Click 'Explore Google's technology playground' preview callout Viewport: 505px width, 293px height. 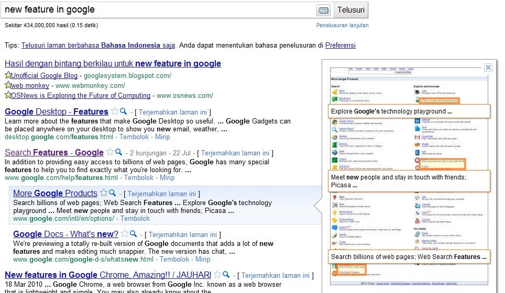tap(409, 111)
